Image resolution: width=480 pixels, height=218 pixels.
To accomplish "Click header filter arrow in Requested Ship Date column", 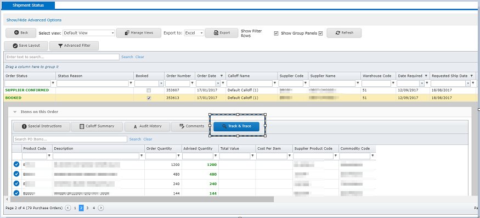I will point(472,76).
